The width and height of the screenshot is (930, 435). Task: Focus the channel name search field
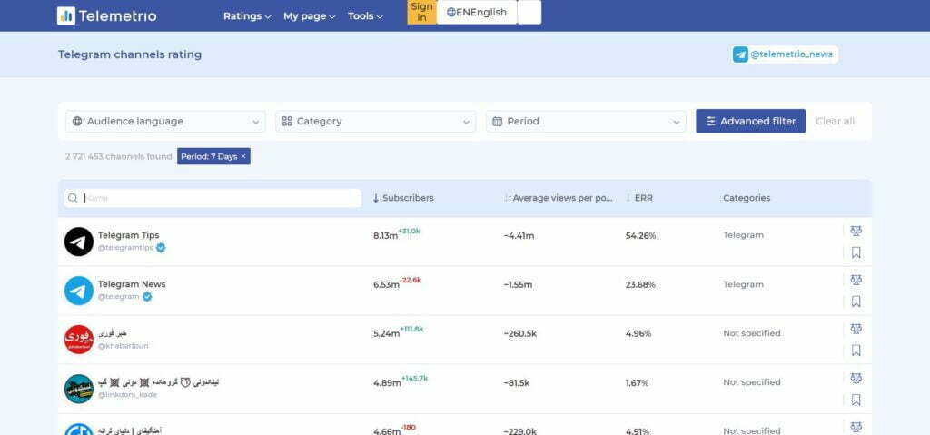coord(213,198)
